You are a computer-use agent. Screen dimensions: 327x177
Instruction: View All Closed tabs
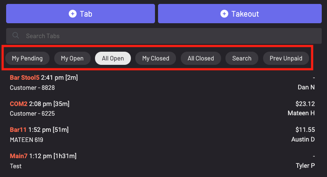(x=200, y=58)
